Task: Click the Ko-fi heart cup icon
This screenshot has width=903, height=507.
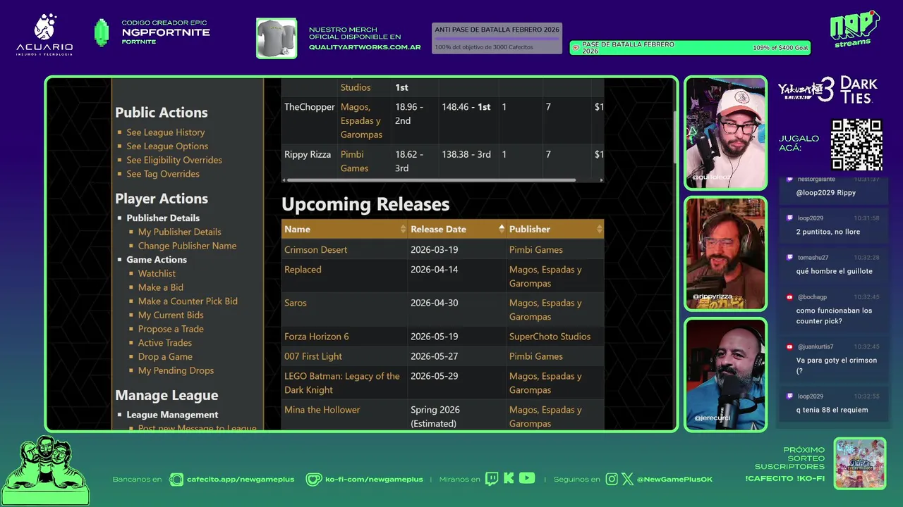Action: [x=313, y=479]
